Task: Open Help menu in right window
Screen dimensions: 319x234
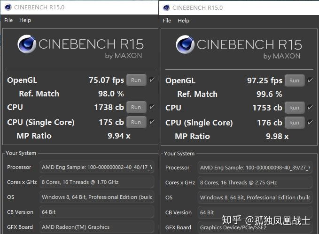Action: point(183,21)
